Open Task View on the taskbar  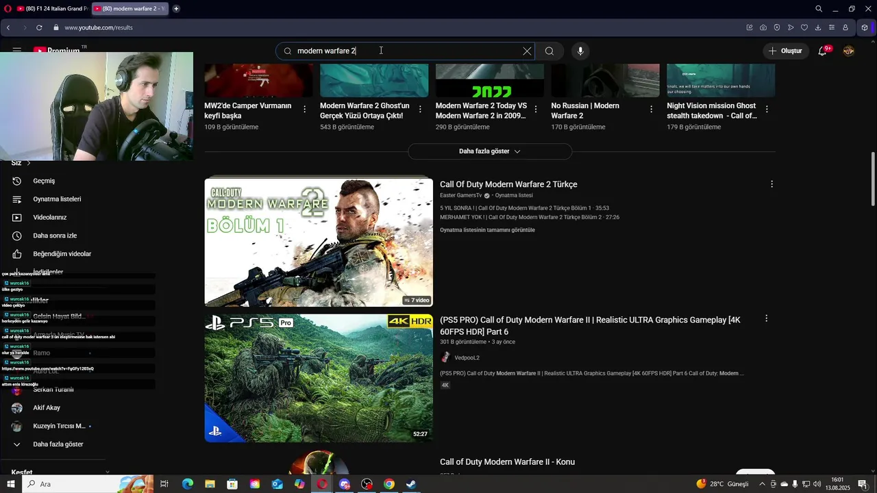tap(164, 484)
